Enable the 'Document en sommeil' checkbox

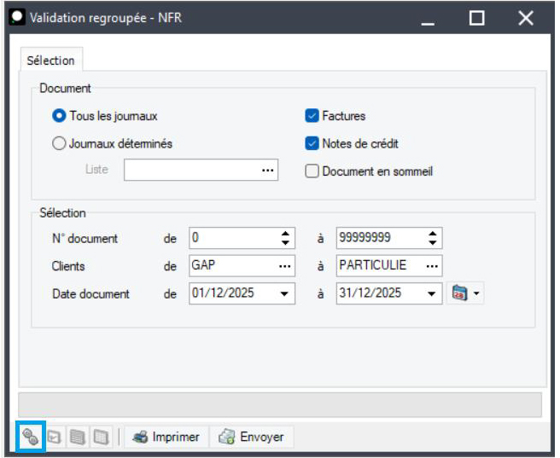click(x=312, y=171)
